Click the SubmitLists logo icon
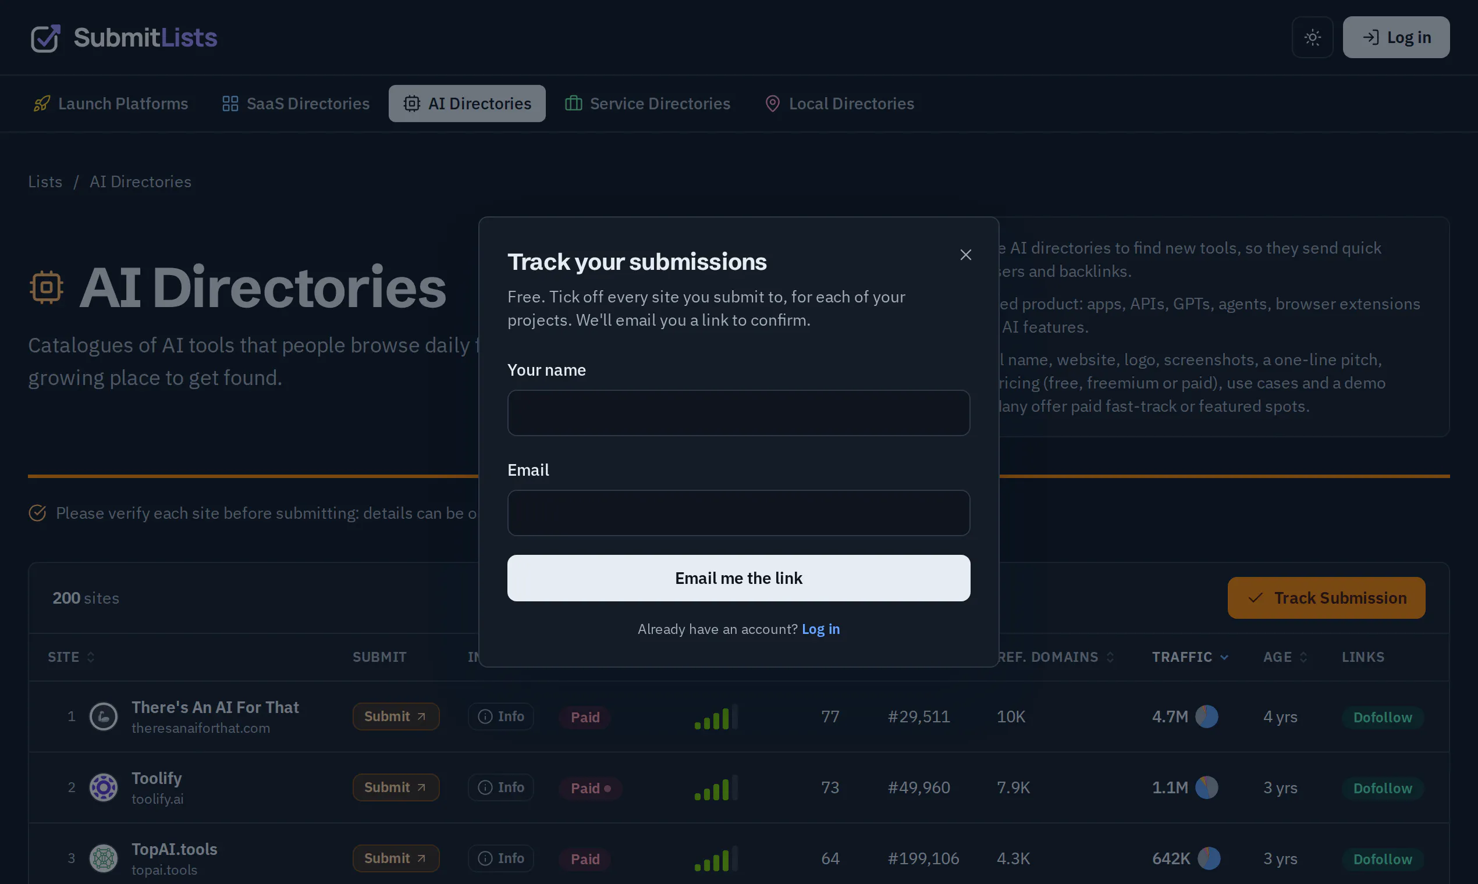Image resolution: width=1478 pixels, height=884 pixels. pyautogui.click(x=45, y=38)
